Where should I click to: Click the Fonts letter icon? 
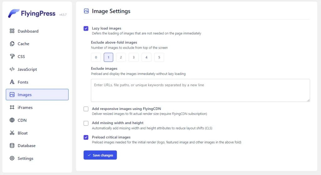click(12, 82)
